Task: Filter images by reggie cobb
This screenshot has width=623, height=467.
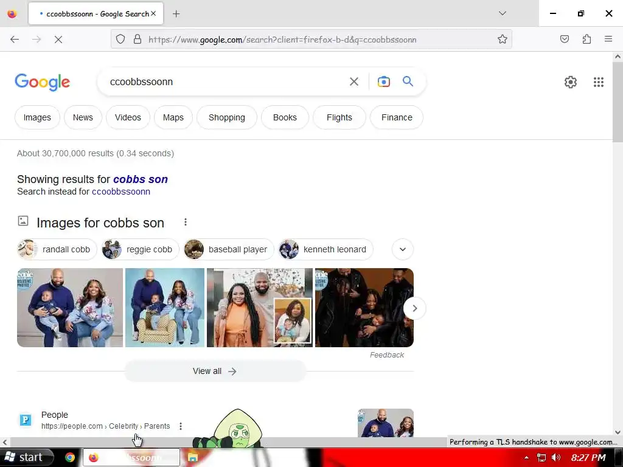Action: [x=140, y=249]
